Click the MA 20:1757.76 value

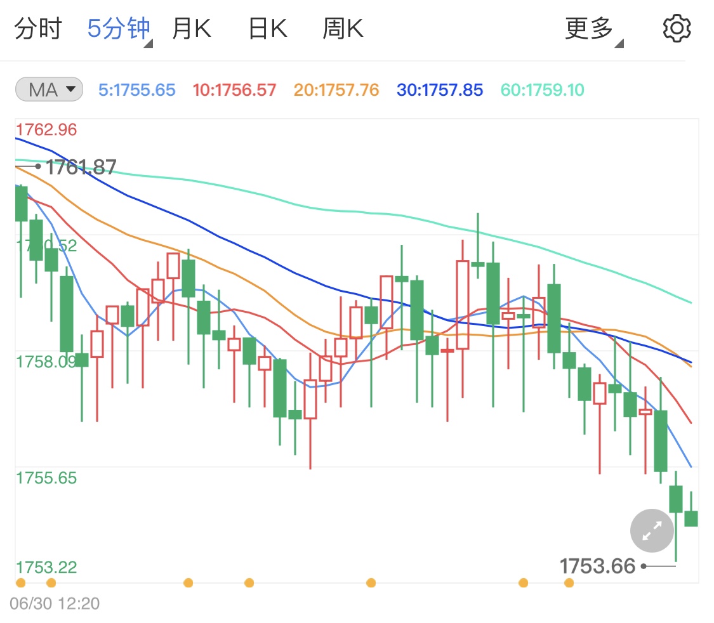pos(336,90)
